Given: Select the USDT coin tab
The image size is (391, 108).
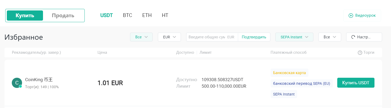Looking at the screenshot, I should pyautogui.click(x=106, y=15).
